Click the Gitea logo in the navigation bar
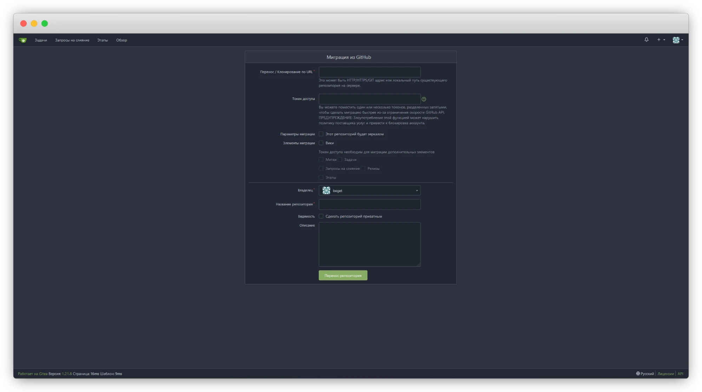 (23, 40)
